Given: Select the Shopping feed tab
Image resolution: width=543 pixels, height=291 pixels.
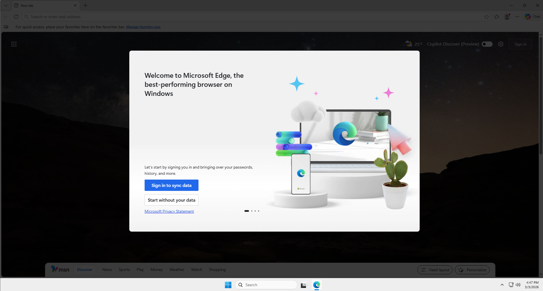Looking at the screenshot, I should coord(217,270).
